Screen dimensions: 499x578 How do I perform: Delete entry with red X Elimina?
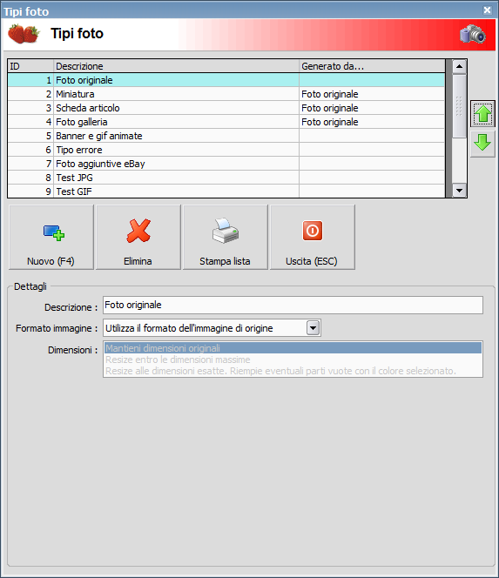138,238
